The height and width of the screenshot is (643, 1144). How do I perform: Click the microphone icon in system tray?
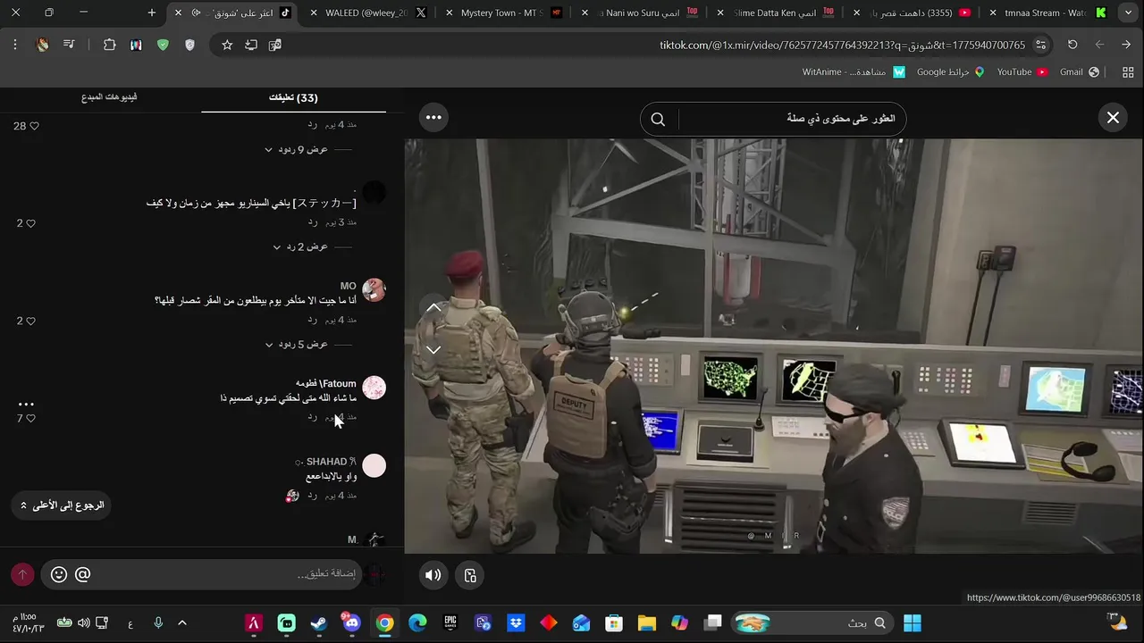click(x=158, y=622)
